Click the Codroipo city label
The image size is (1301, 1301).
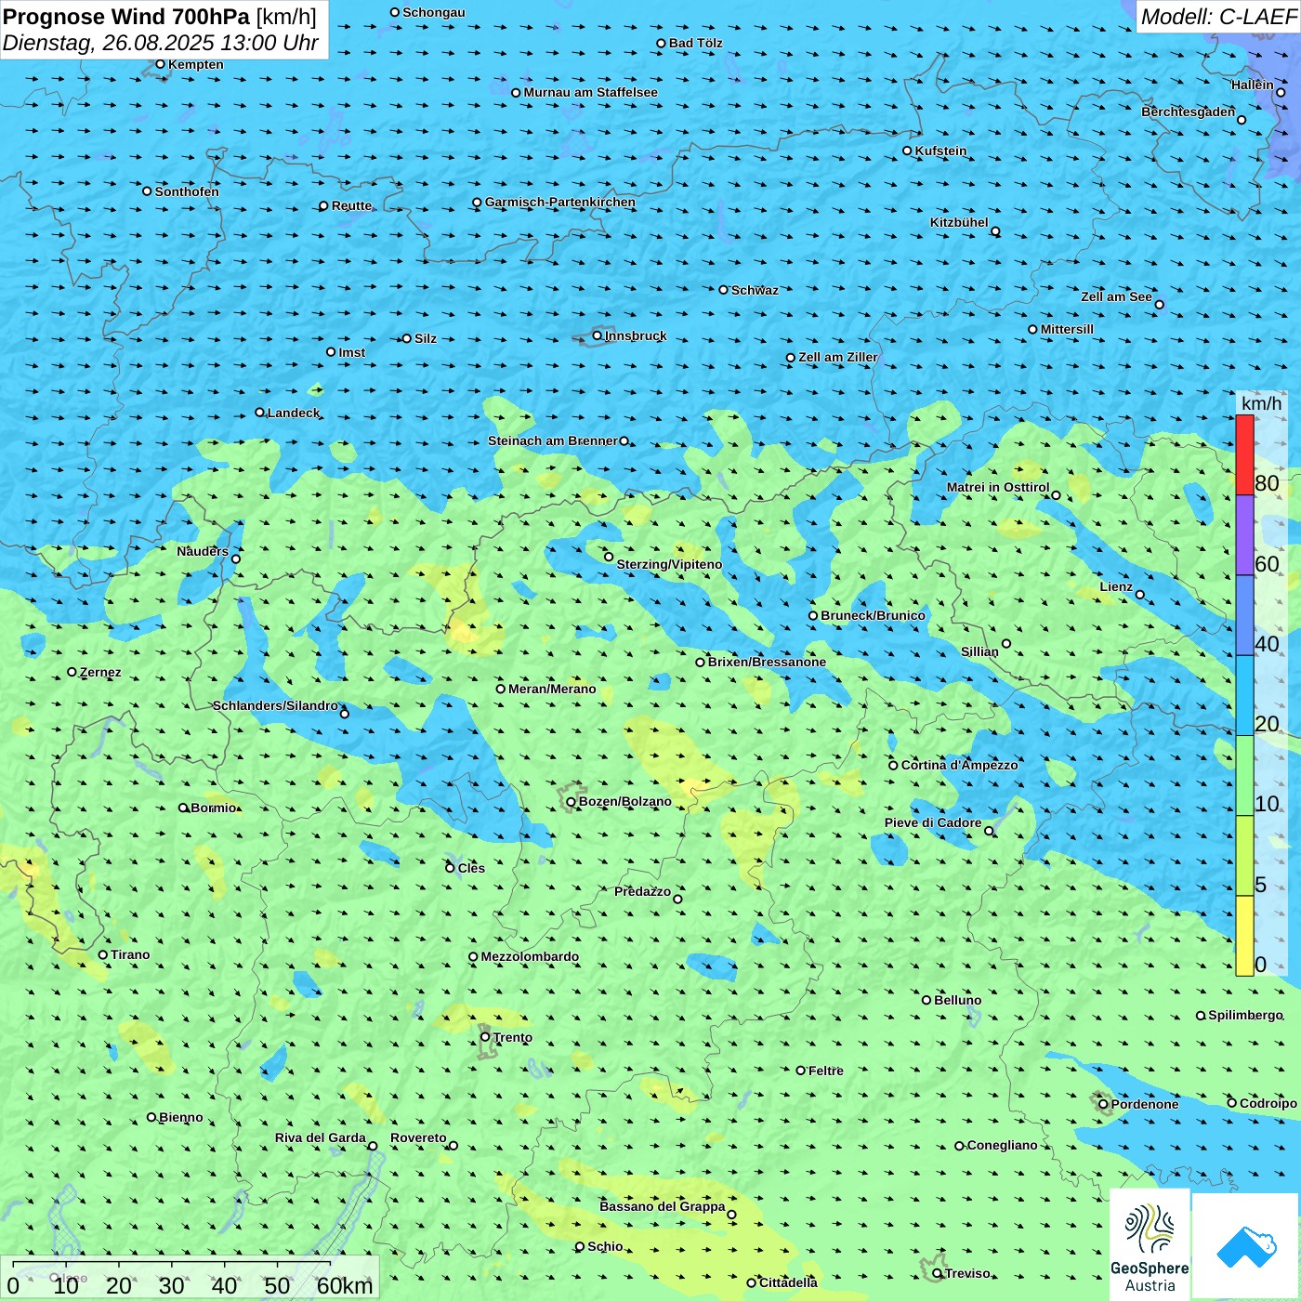coord(1268,1103)
